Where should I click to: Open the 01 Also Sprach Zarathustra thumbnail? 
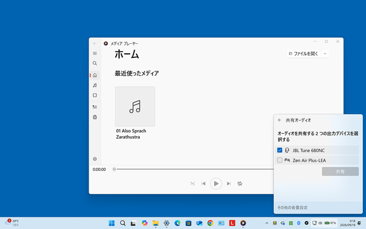pos(135,106)
